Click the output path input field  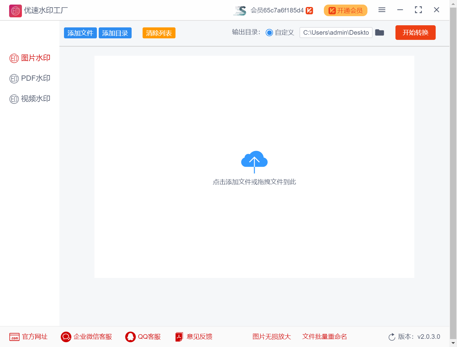336,33
